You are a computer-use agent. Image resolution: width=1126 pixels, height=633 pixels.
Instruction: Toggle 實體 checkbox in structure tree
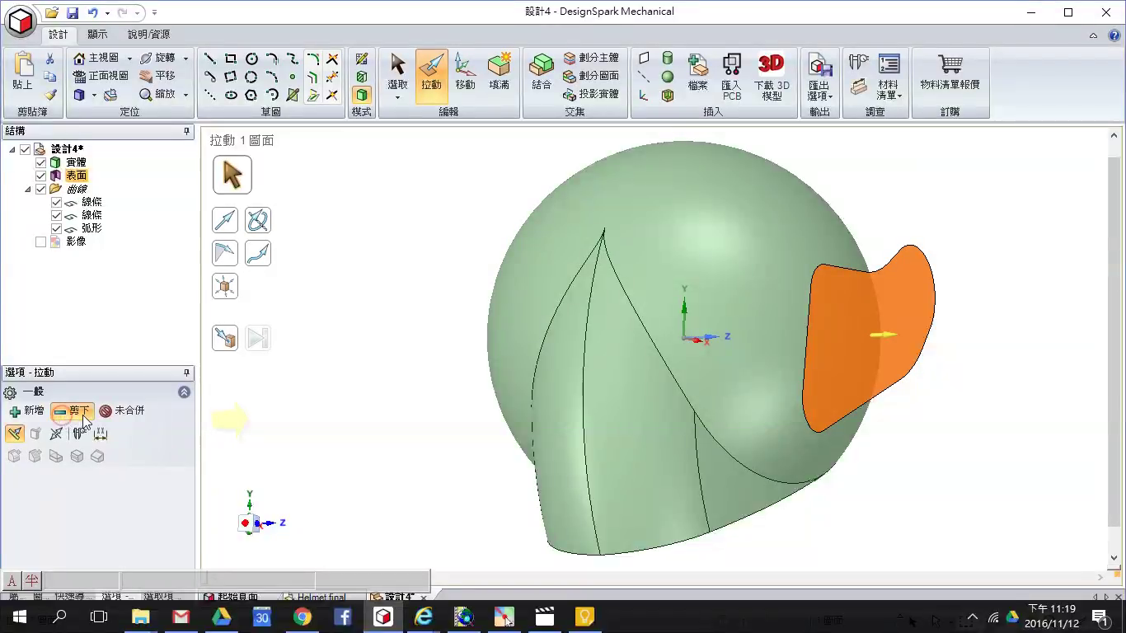[x=41, y=162]
